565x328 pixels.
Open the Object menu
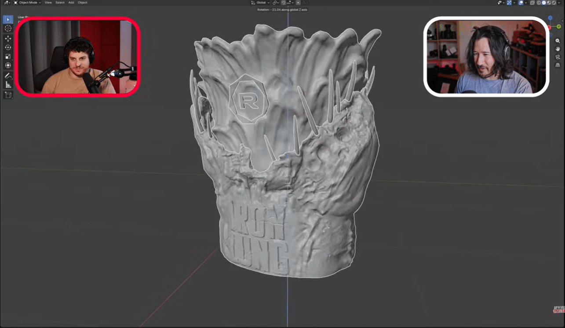click(x=82, y=2)
